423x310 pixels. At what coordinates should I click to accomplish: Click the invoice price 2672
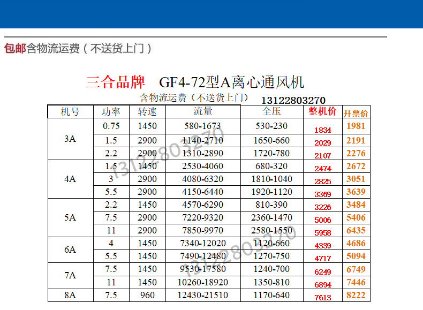[x=356, y=166]
